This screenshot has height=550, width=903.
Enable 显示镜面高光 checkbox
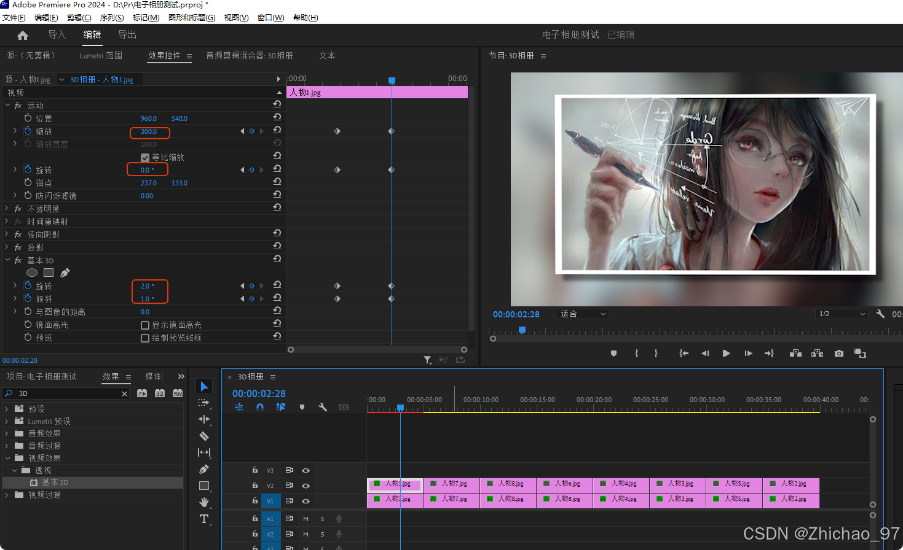[145, 325]
